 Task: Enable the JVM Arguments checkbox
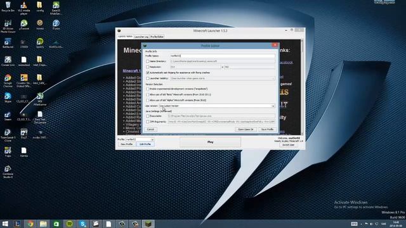pyautogui.click(x=148, y=122)
